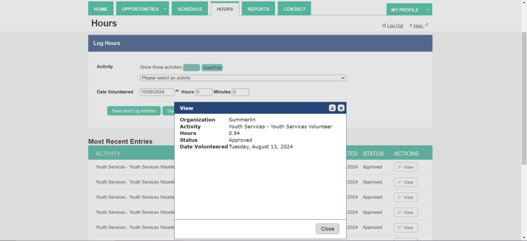
Task: Open the Help link
Action: [x=418, y=26]
